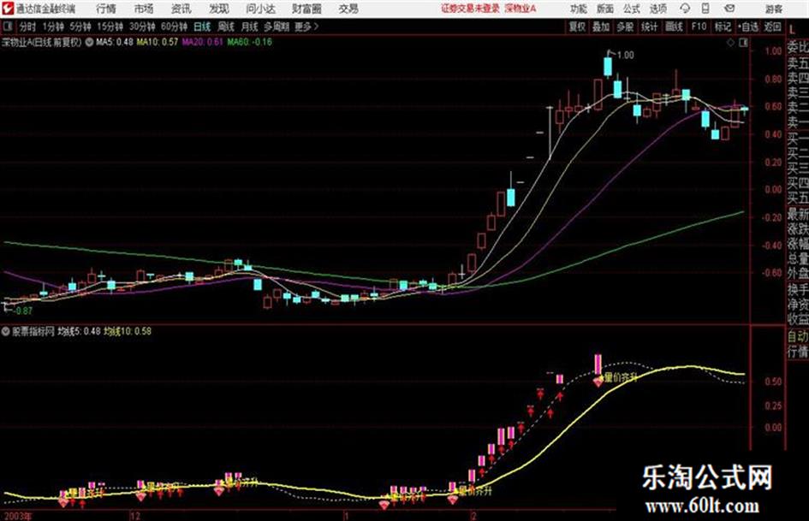
Task: Open the 发现 menu
Action: 219,9
